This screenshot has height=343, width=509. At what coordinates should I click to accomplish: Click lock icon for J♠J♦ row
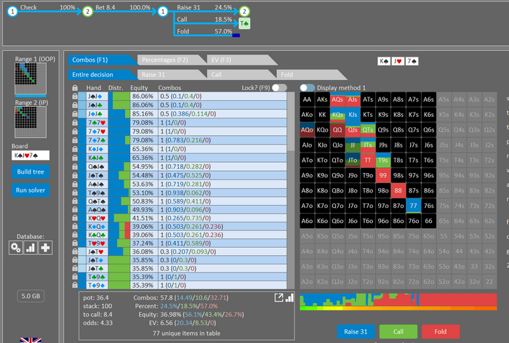(x=75, y=97)
